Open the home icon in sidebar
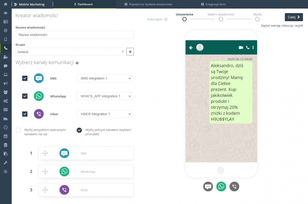 coord(5,4)
